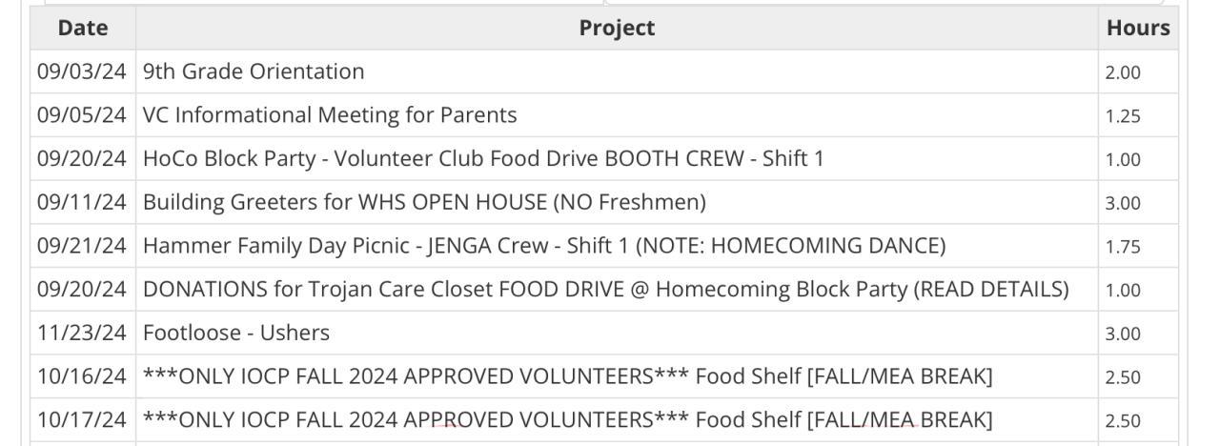Open Hammer Family Day Picnic JENGA Crew entry

544,246
